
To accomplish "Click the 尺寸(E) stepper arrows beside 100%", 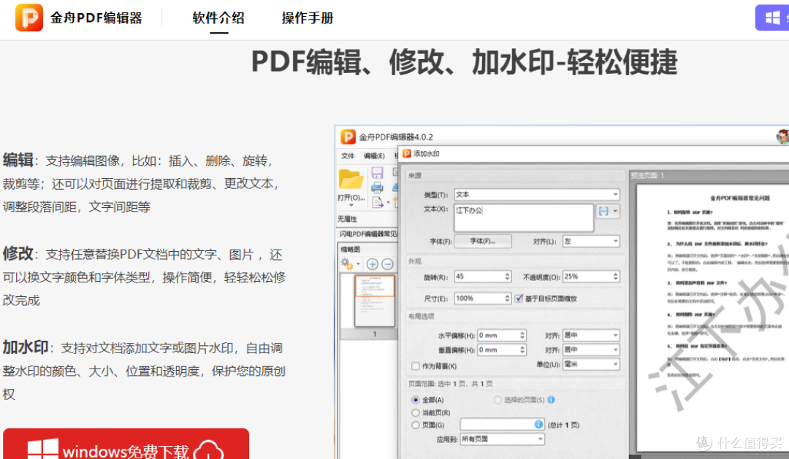I will click(507, 298).
